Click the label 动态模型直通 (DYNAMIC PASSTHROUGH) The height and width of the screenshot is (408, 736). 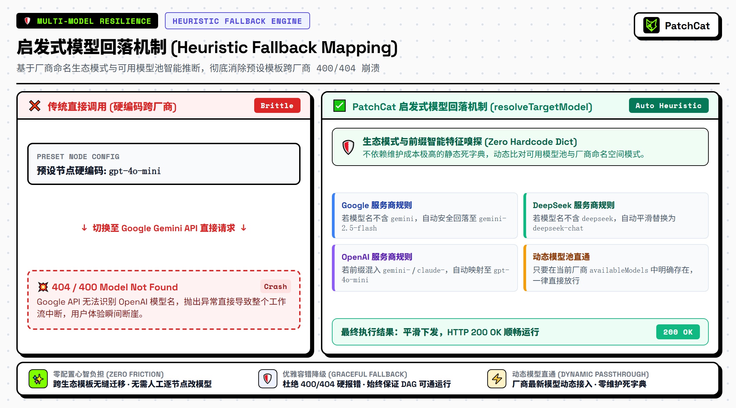click(x=580, y=374)
